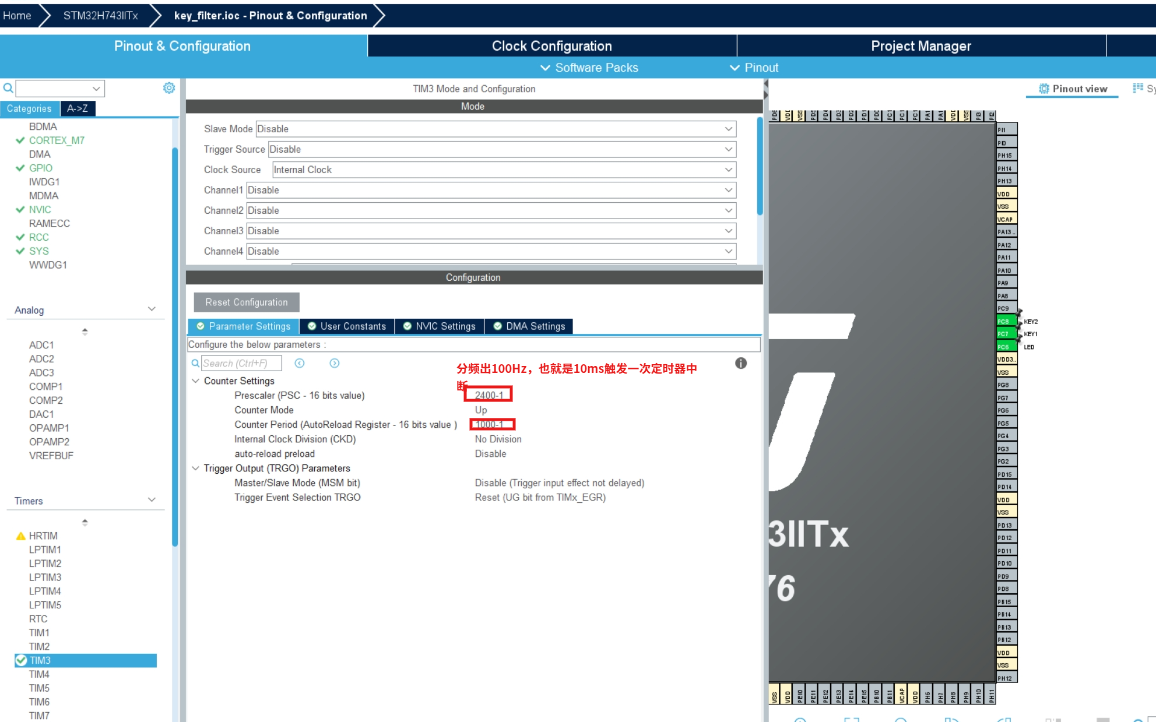Click next search result arrow icon
Screen dimensions: 1156x722
click(x=335, y=363)
